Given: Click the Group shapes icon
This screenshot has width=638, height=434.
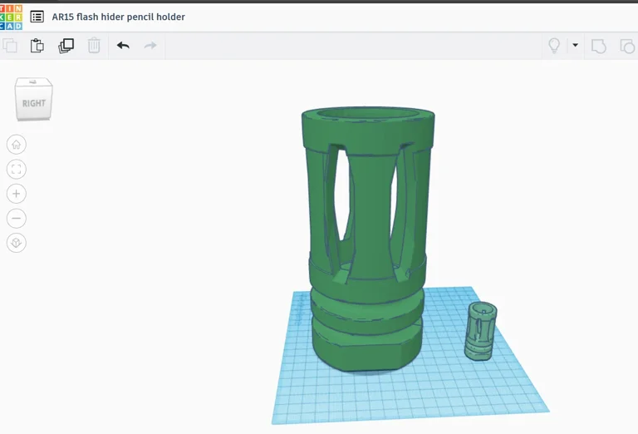Looking at the screenshot, I should coord(599,46).
